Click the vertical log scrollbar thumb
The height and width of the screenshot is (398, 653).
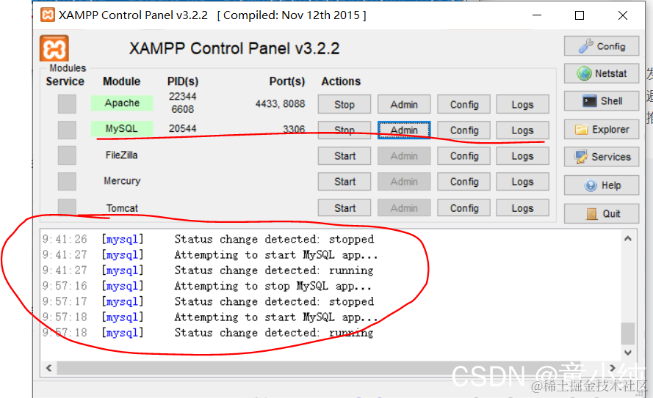pos(627,333)
